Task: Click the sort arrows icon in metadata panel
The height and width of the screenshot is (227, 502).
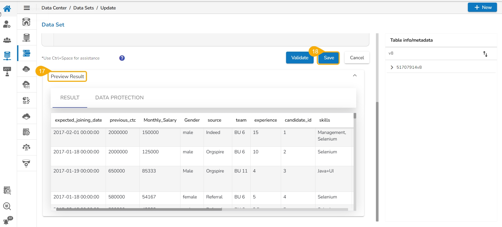Action: click(485, 54)
